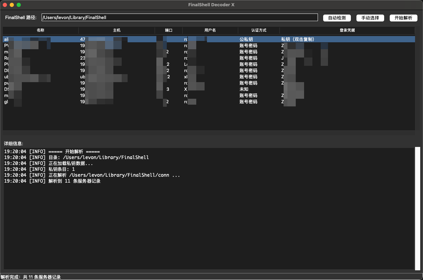Select the row named starting with ub
423x280 pixels.
[x=209, y=77]
